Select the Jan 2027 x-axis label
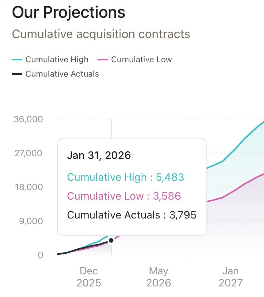264x297 pixels. (x=230, y=277)
